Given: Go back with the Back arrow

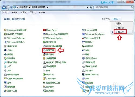Looking at the screenshot, I should pyautogui.click(x=4, y=8).
